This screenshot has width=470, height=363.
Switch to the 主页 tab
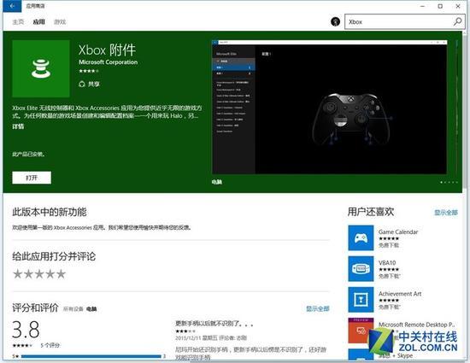[x=18, y=22]
